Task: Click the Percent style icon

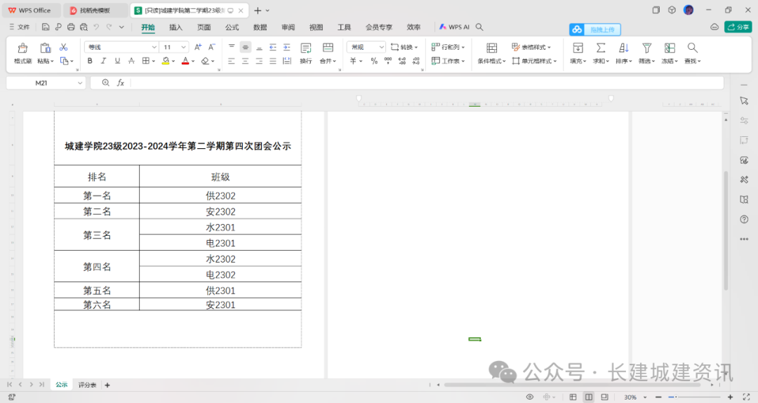Action: tap(373, 61)
